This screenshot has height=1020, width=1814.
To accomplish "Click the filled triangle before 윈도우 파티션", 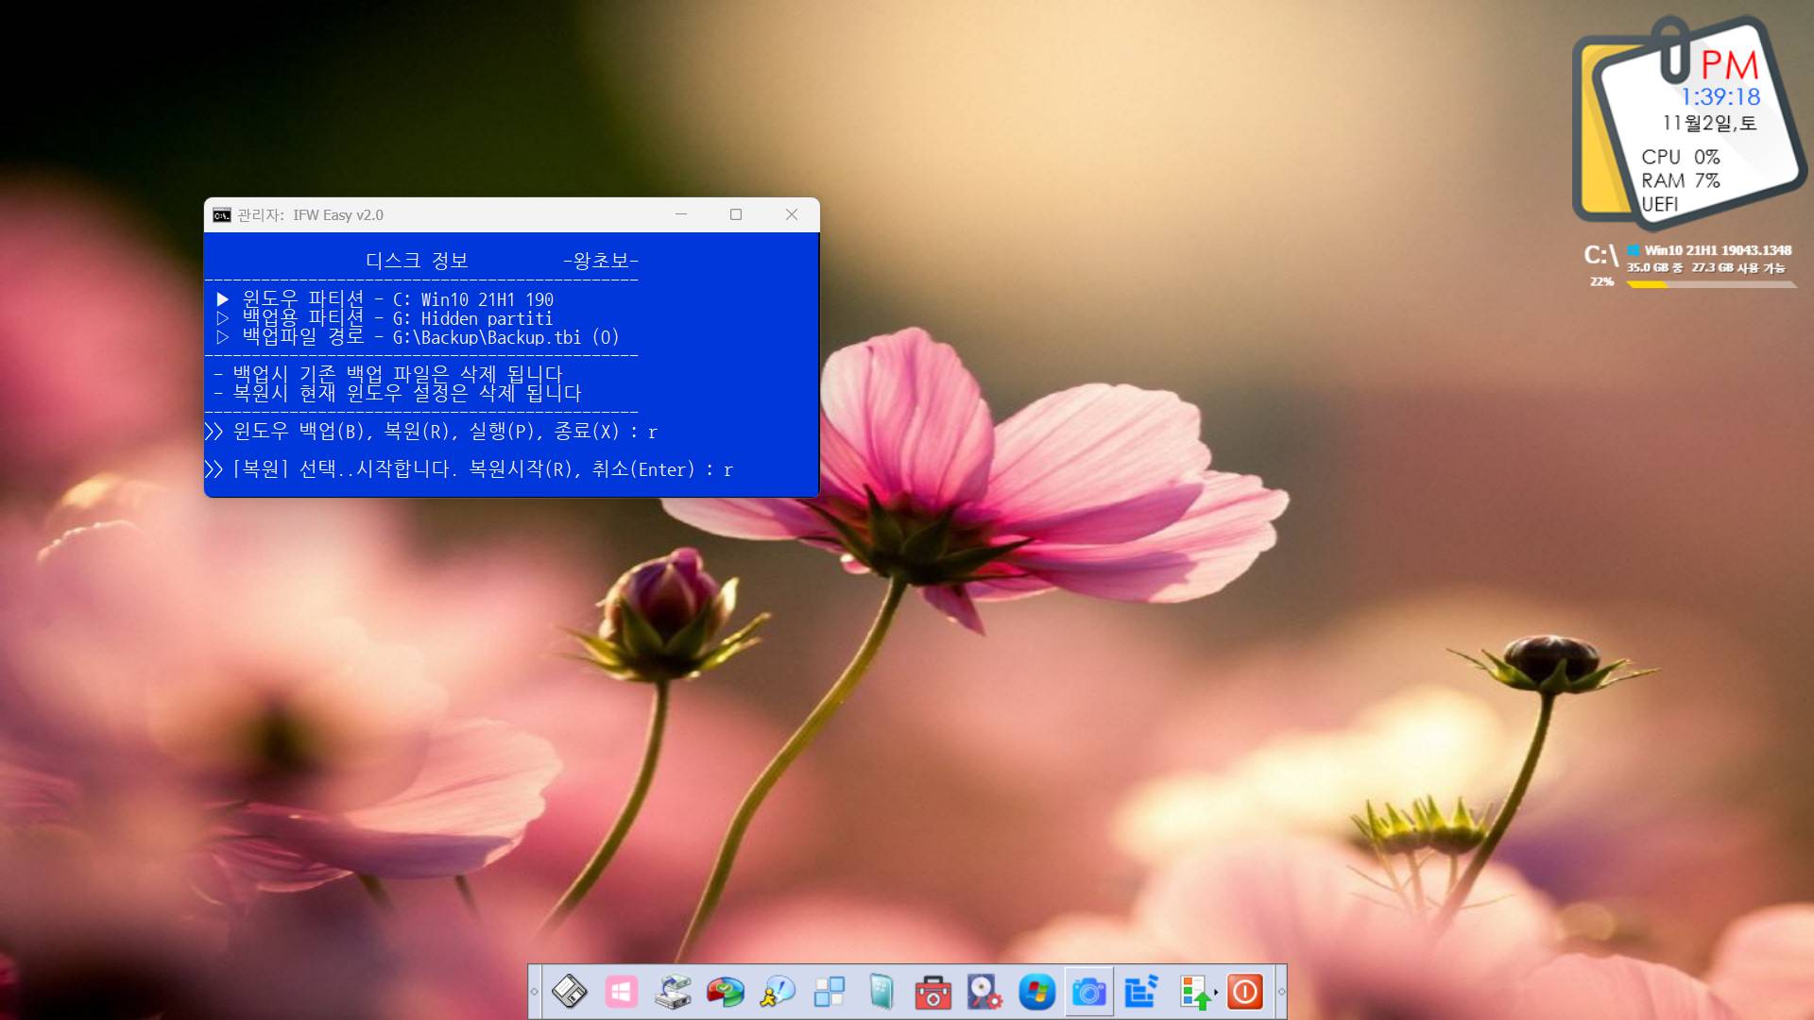I will [223, 299].
